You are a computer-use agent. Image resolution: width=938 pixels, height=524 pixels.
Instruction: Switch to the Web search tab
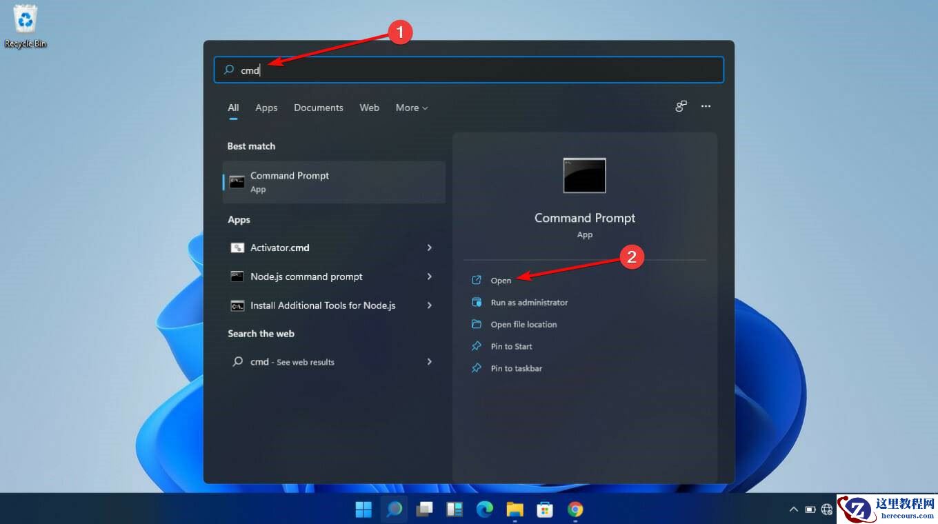tap(369, 108)
